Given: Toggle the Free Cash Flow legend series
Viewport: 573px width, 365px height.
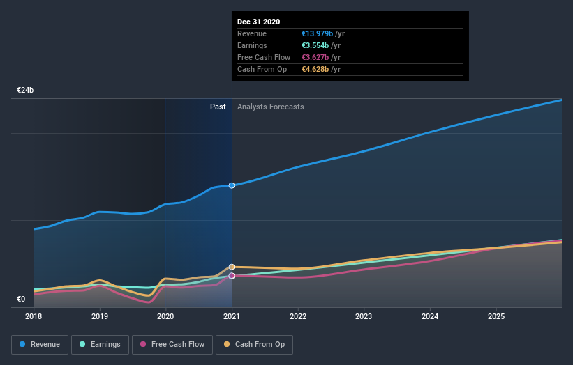Looking at the screenshot, I should pos(172,345).
